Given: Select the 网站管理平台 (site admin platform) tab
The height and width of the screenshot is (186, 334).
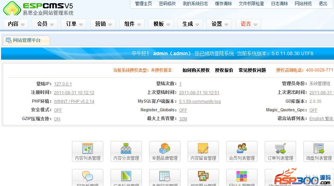Looking at the screenshot, I should pos(26,40).
